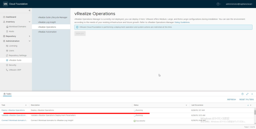256x129 pixels.
Task: Open the Last Occurrence column filter
Action: 251,105
